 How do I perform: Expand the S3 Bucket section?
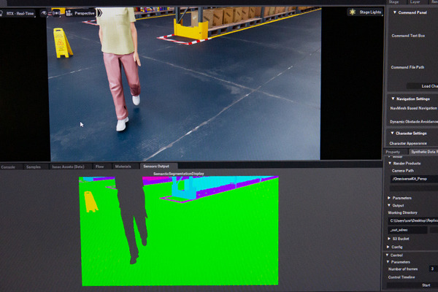(389, 238)
